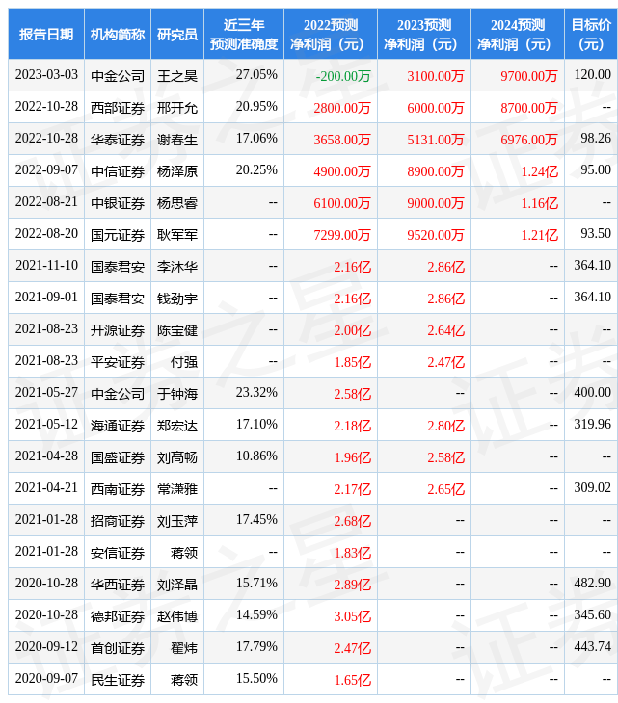The width and height of the screenshot is (618, 703).
Task: Click the forecast value 3658.00万
Action: [342, 140]
